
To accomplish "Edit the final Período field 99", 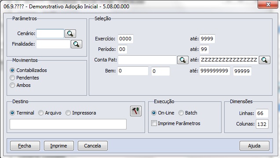I will coord(204,49).
